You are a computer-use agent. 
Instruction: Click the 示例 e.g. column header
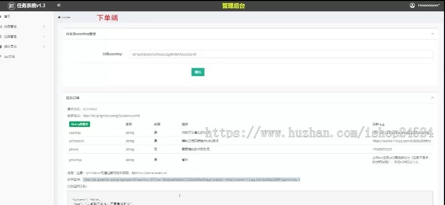point(379,124)
